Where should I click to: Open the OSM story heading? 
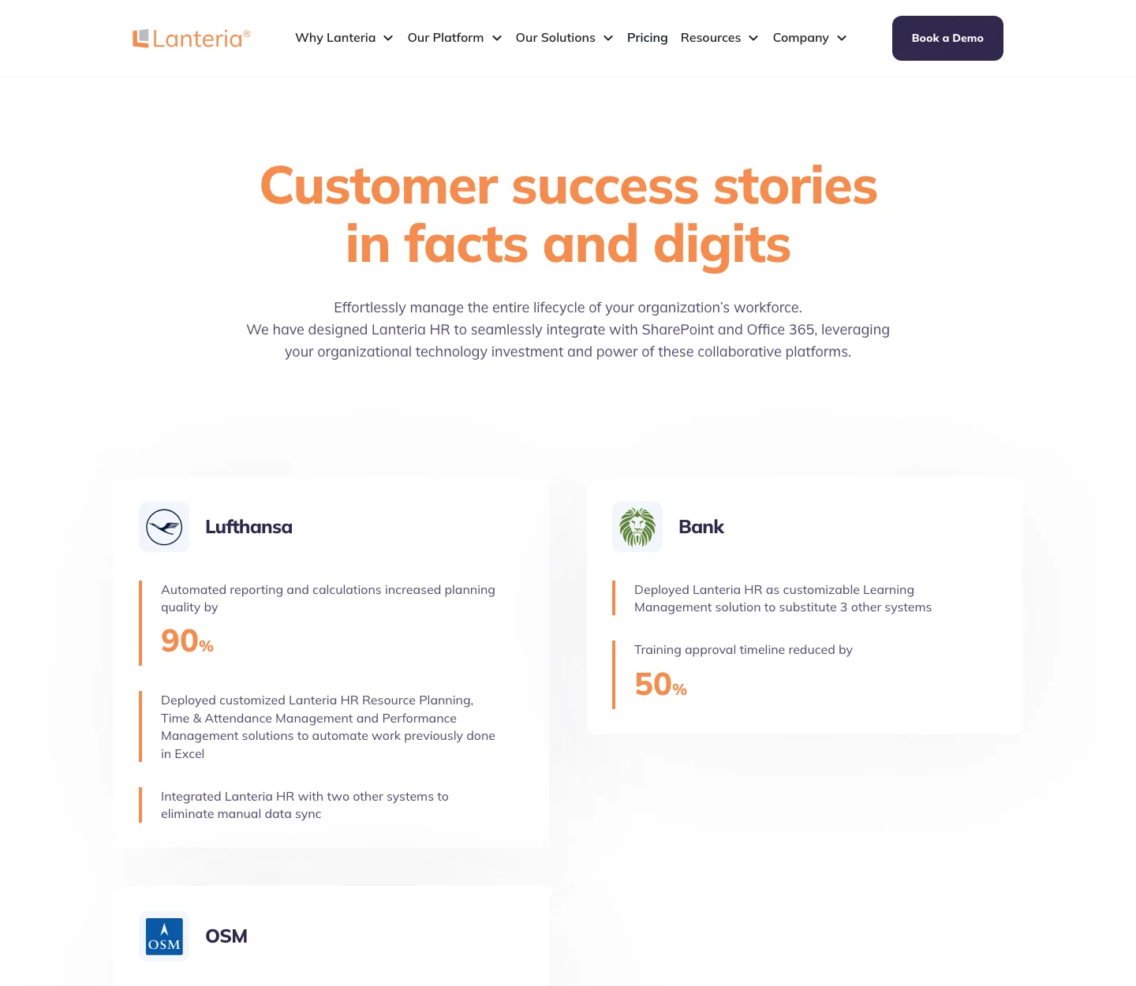coord(226,936)
